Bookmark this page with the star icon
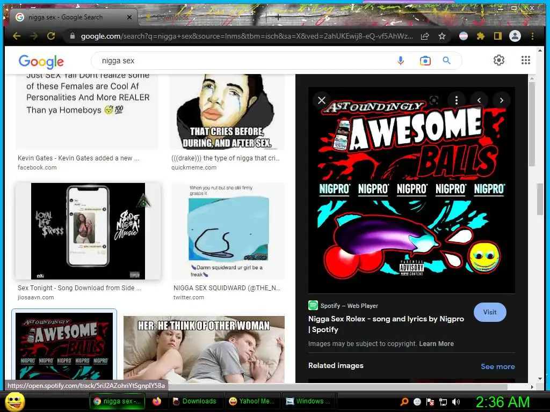 442,36
